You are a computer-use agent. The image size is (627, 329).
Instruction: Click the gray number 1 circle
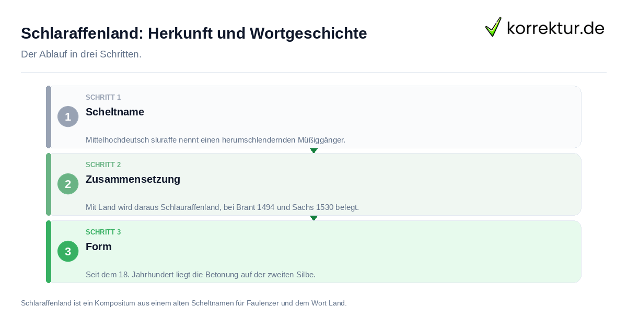(x=68, y=116)
